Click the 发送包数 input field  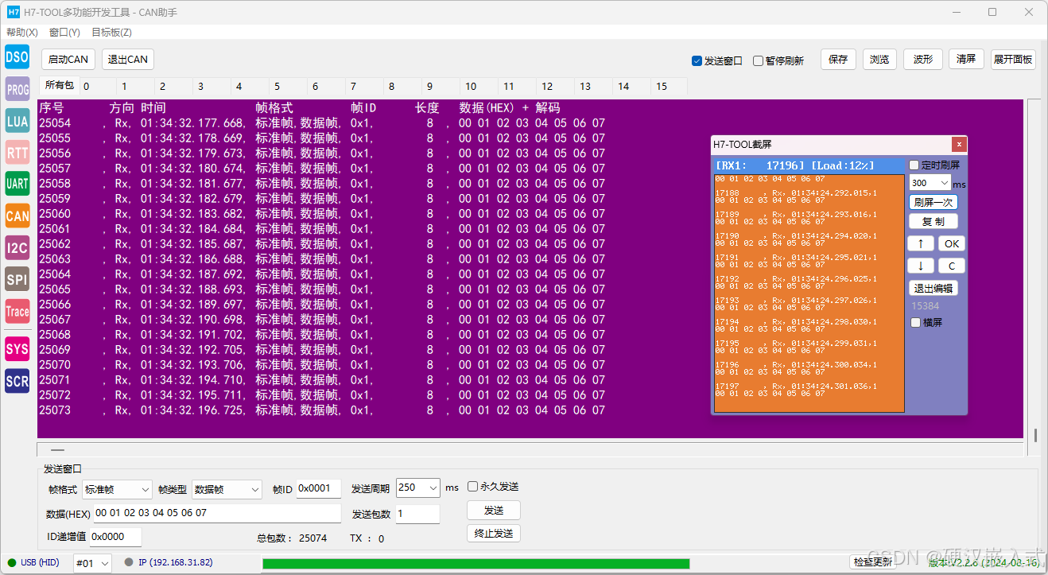[x=417, y=514]
